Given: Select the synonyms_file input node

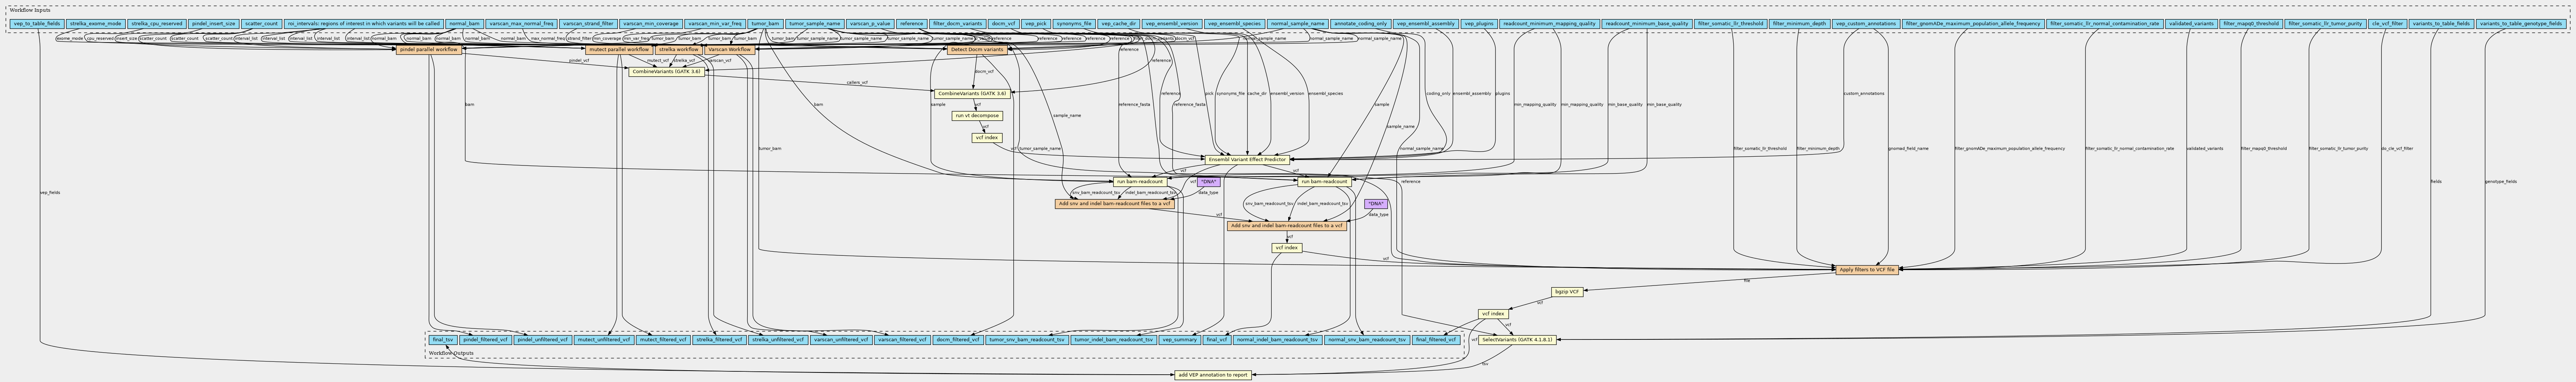Looking at the screenshot, I should (x=1074, y=23).
